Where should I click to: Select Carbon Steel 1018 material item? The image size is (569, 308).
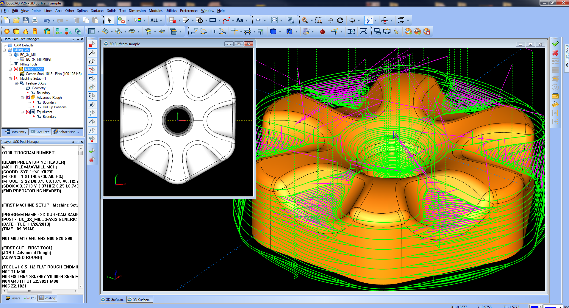coord(54,74)
